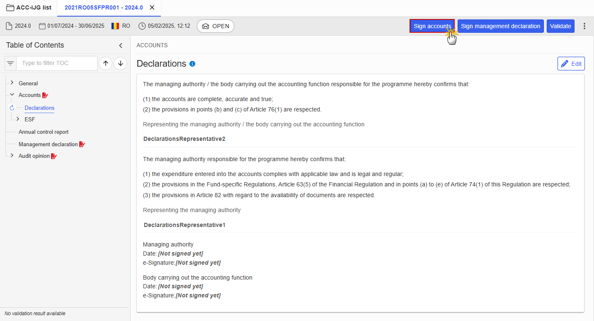Expand the General tree node
This screenshot has width=594, height=321.
coord(12,83)
